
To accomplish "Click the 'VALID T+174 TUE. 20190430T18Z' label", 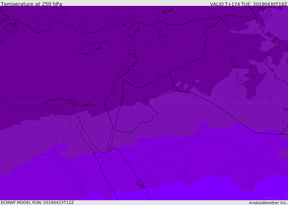I will tap(248, 4).
